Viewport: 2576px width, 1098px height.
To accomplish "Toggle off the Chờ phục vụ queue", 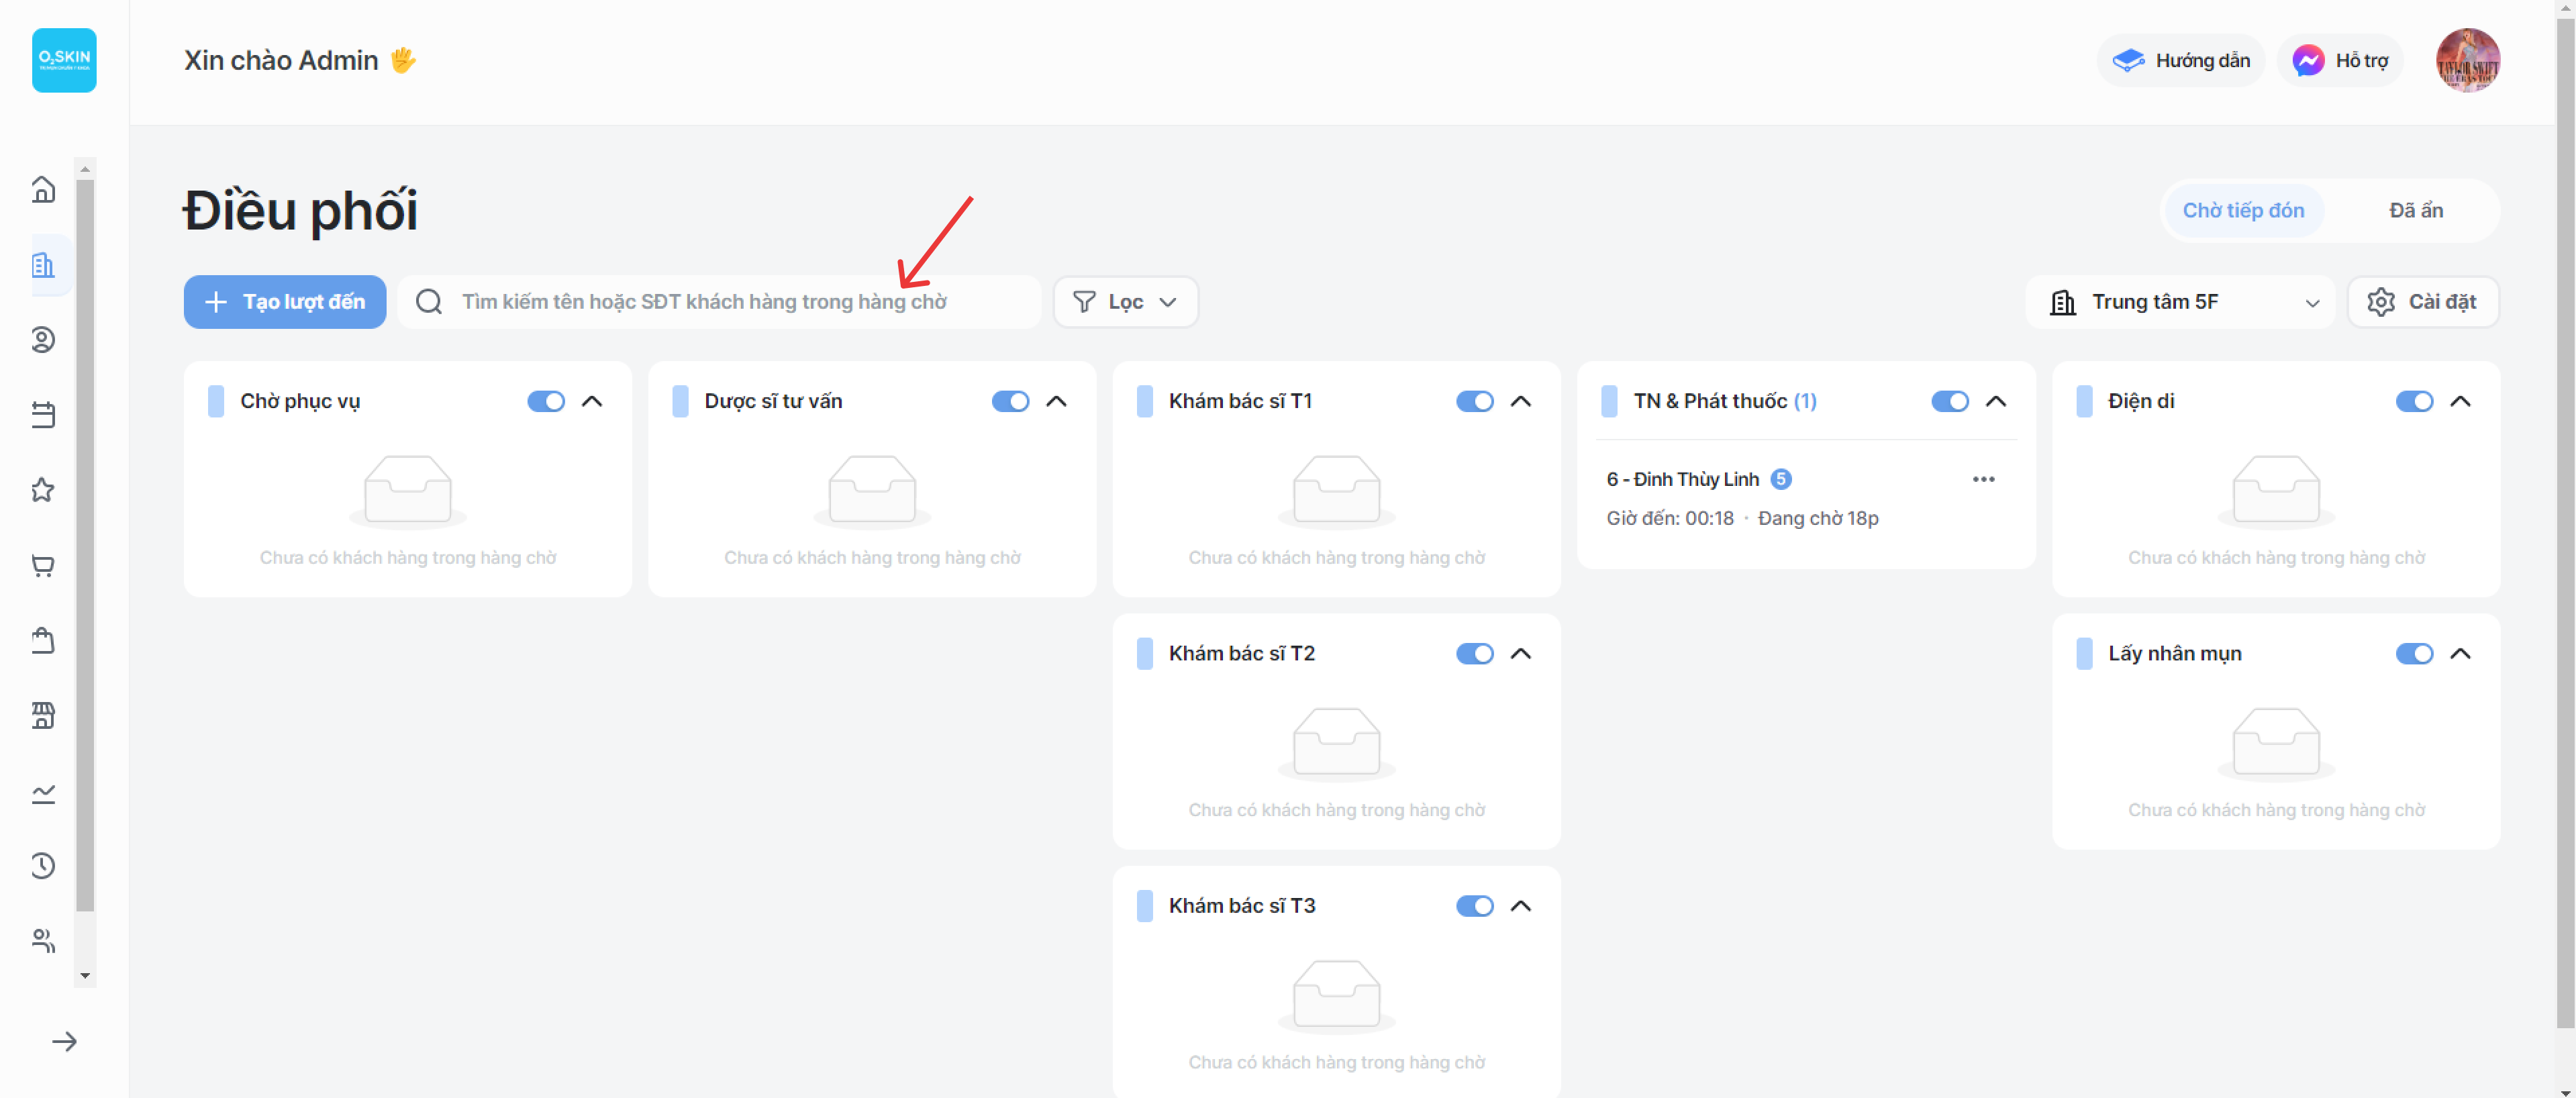I will coord(546,401).
